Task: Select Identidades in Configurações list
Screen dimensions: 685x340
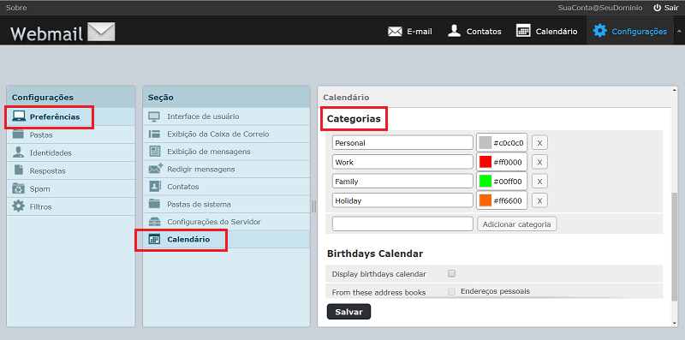Action: [71, 152]
